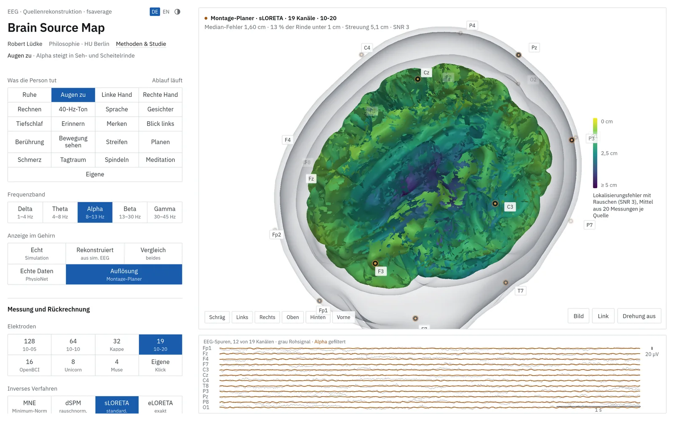Screen dimensions: 674x421
Task: Switch frequency band to Delta 1–4 Hz
Action: point(25,212)
